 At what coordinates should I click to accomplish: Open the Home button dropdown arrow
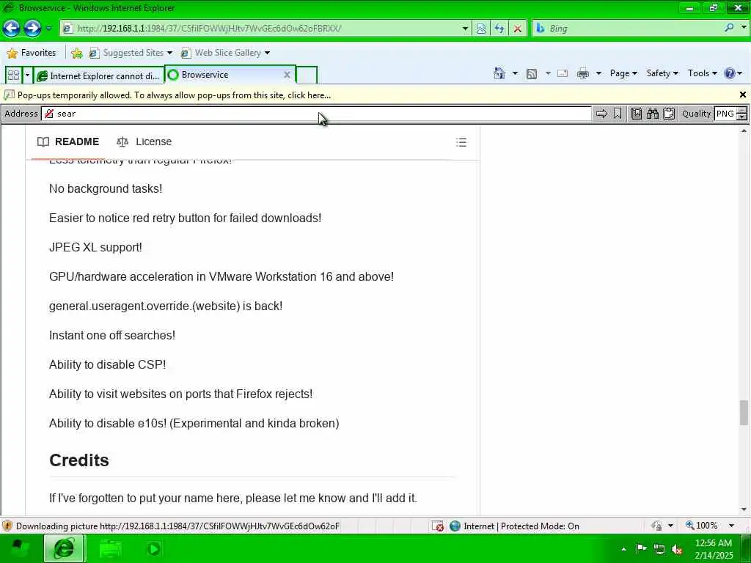tap(515, 73)
